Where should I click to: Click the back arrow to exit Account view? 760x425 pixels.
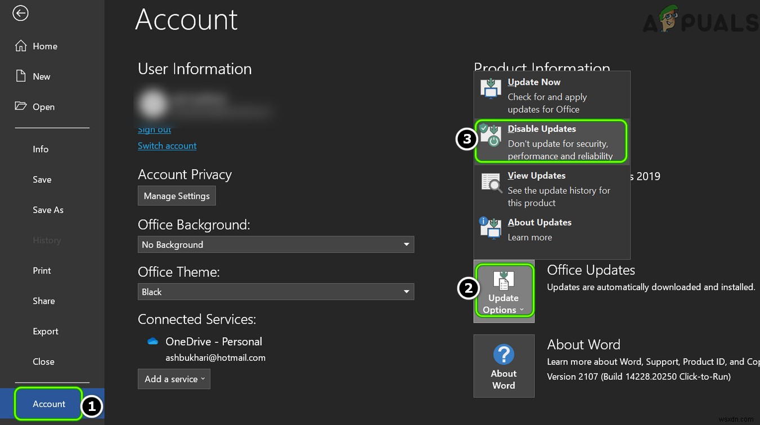click(x=20, y=13)
